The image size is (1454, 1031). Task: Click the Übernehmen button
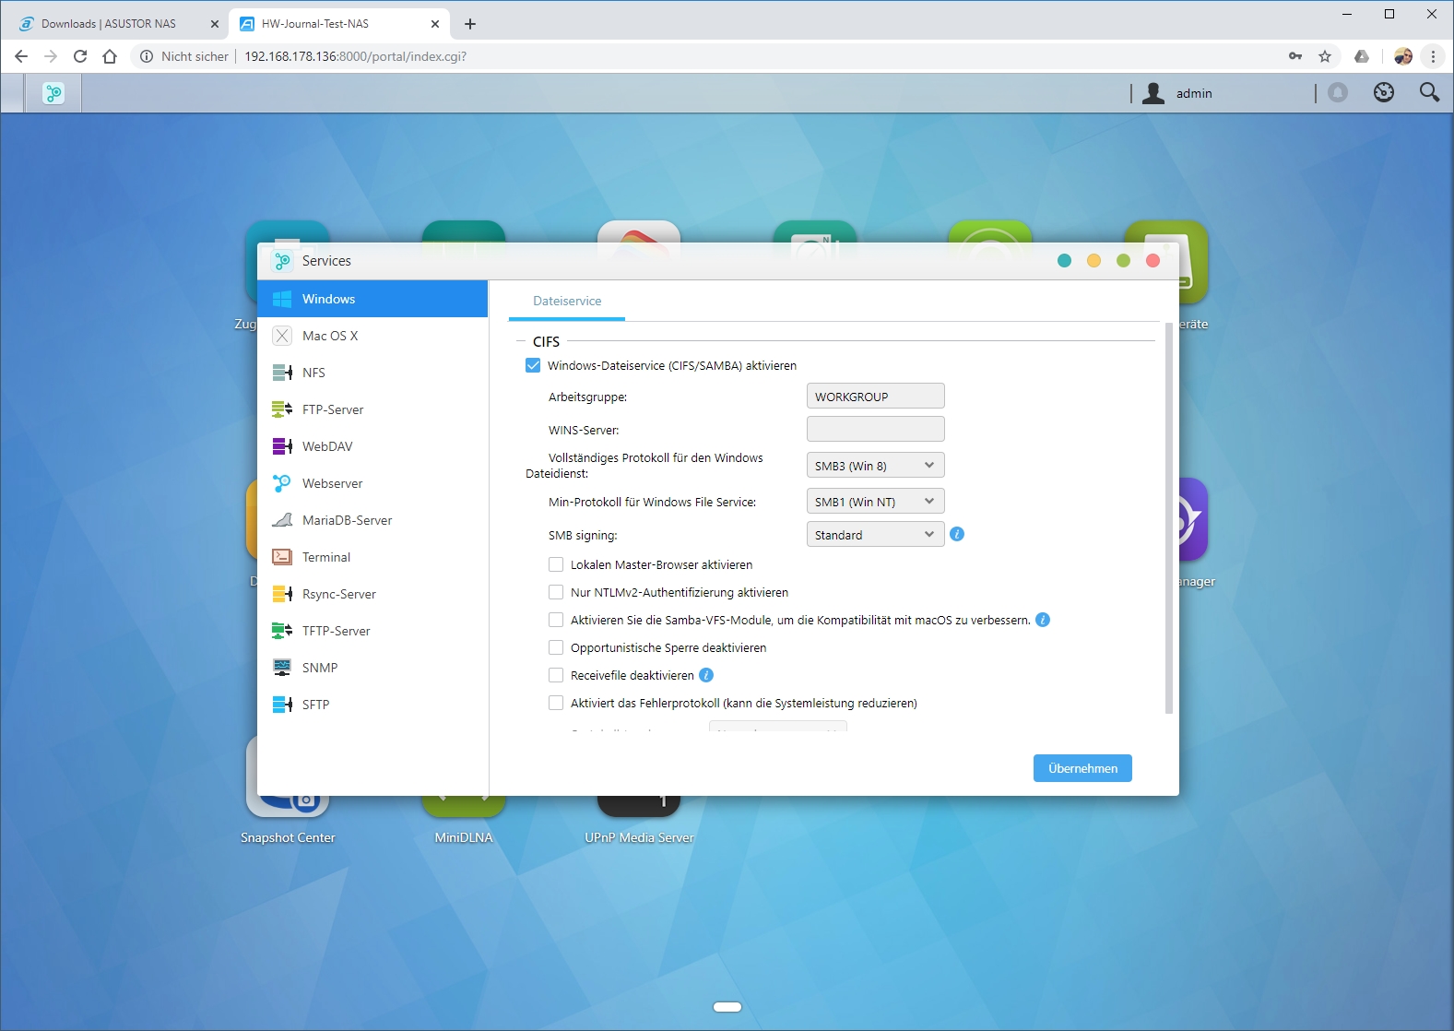point(1082,768)
